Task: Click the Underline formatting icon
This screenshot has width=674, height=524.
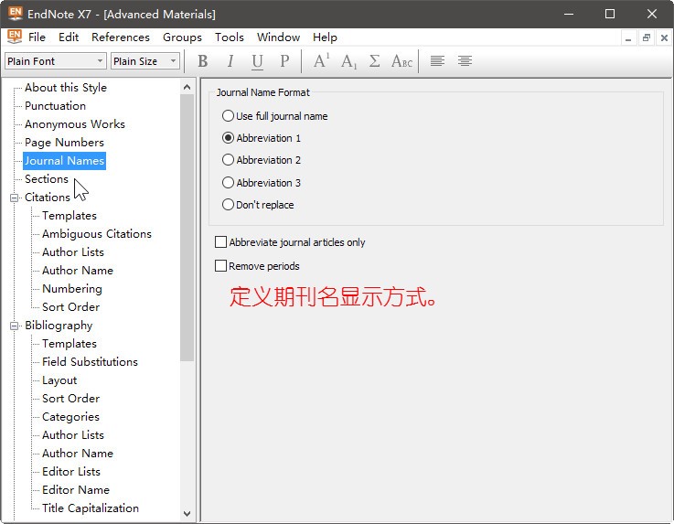Action: click(257, 61)
